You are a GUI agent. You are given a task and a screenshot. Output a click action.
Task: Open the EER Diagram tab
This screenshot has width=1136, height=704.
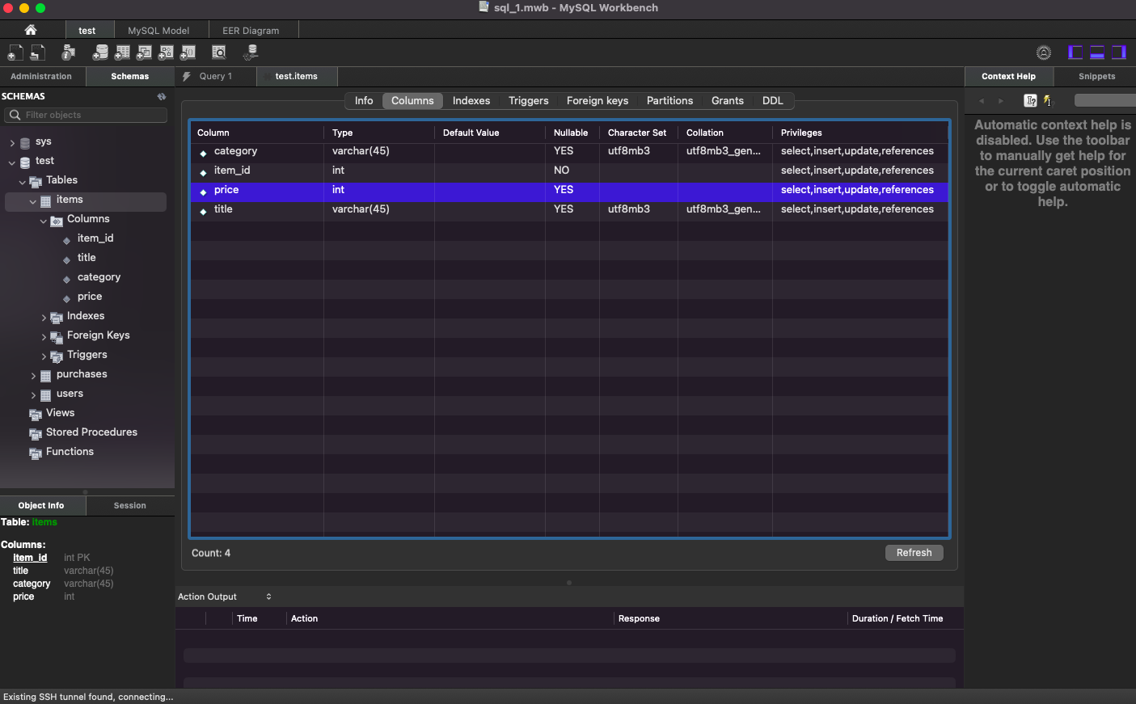tap(251, 31)
